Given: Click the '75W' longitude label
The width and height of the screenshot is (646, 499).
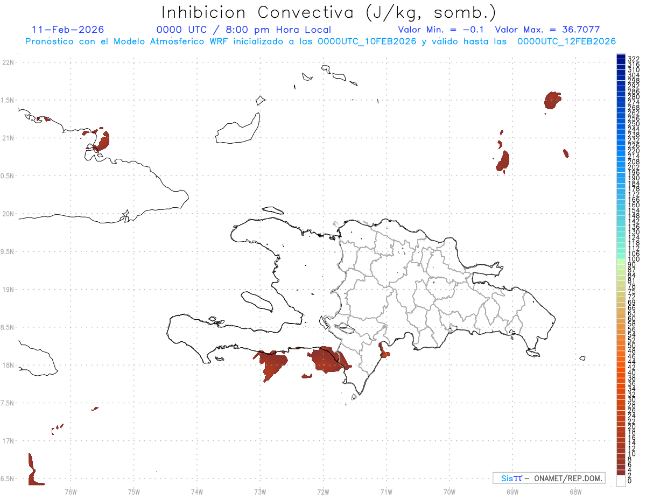Looking at the screenshot, I should (x=134, y=491).
